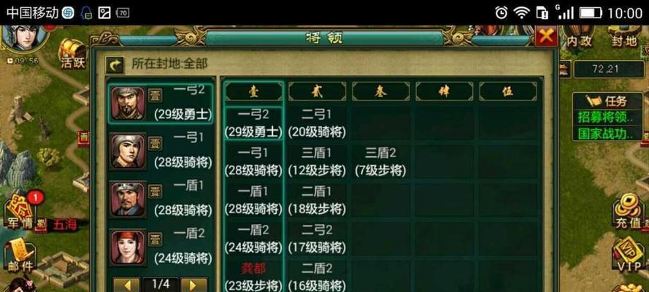Open the 封地 fief icon
This screenshot has height=292, width=649.
(x=623, y=36)
